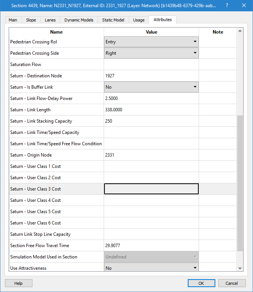Click the Cancel button

232,283
